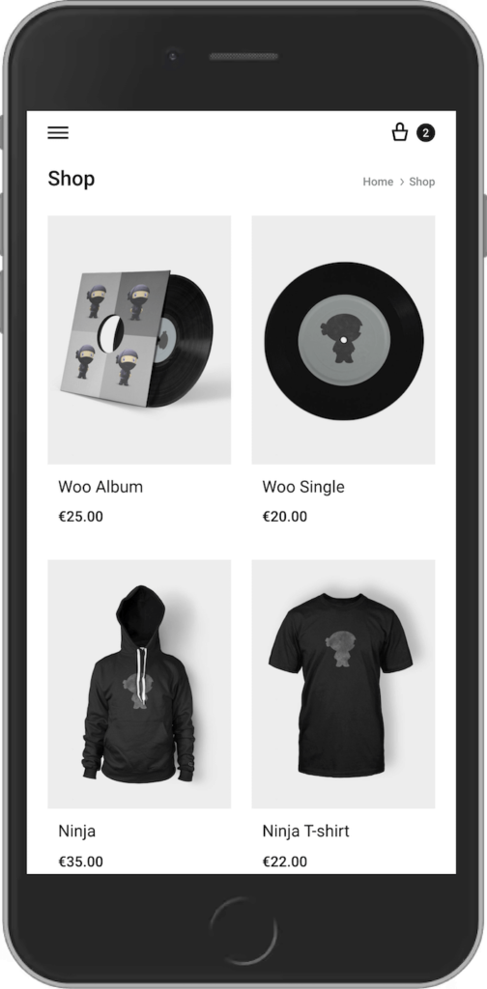The width and height of the screenshot is (487, 989).
Task: View the Ninja hoodie product image
Action: click(x=139, y=684)
